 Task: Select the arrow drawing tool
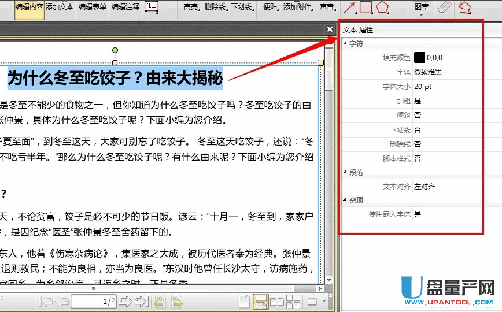click(x=349, y=7)
